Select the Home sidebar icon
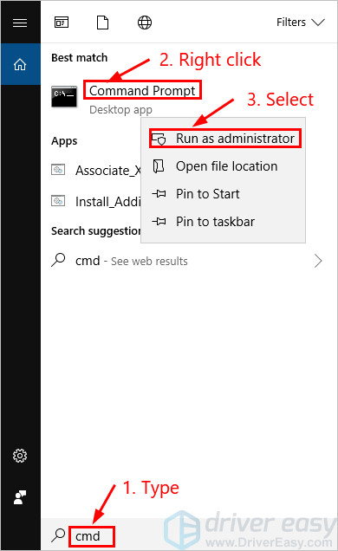 click(x=20, y=64)
